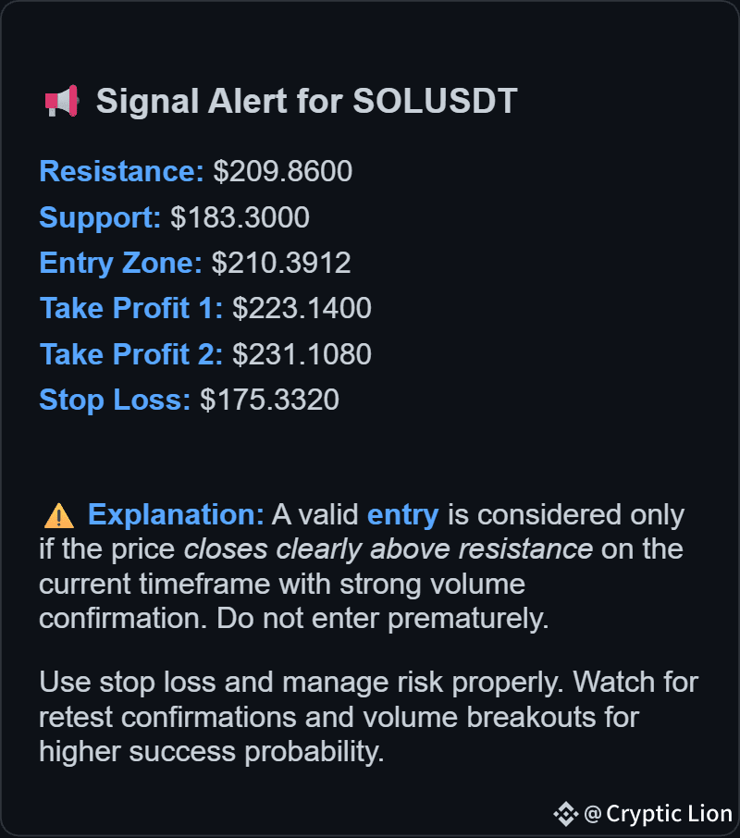Viewport: 740px width, 838px height.
Task: Select the $183.3000 support value
Action: click(x=240, y=217)
